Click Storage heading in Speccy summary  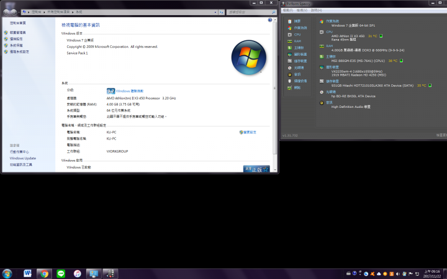[x=332, y=81]
